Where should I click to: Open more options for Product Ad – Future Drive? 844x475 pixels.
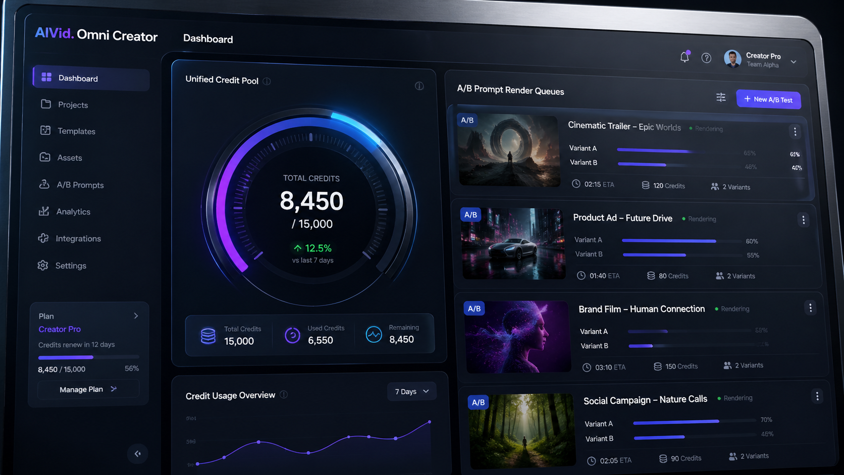803,220
